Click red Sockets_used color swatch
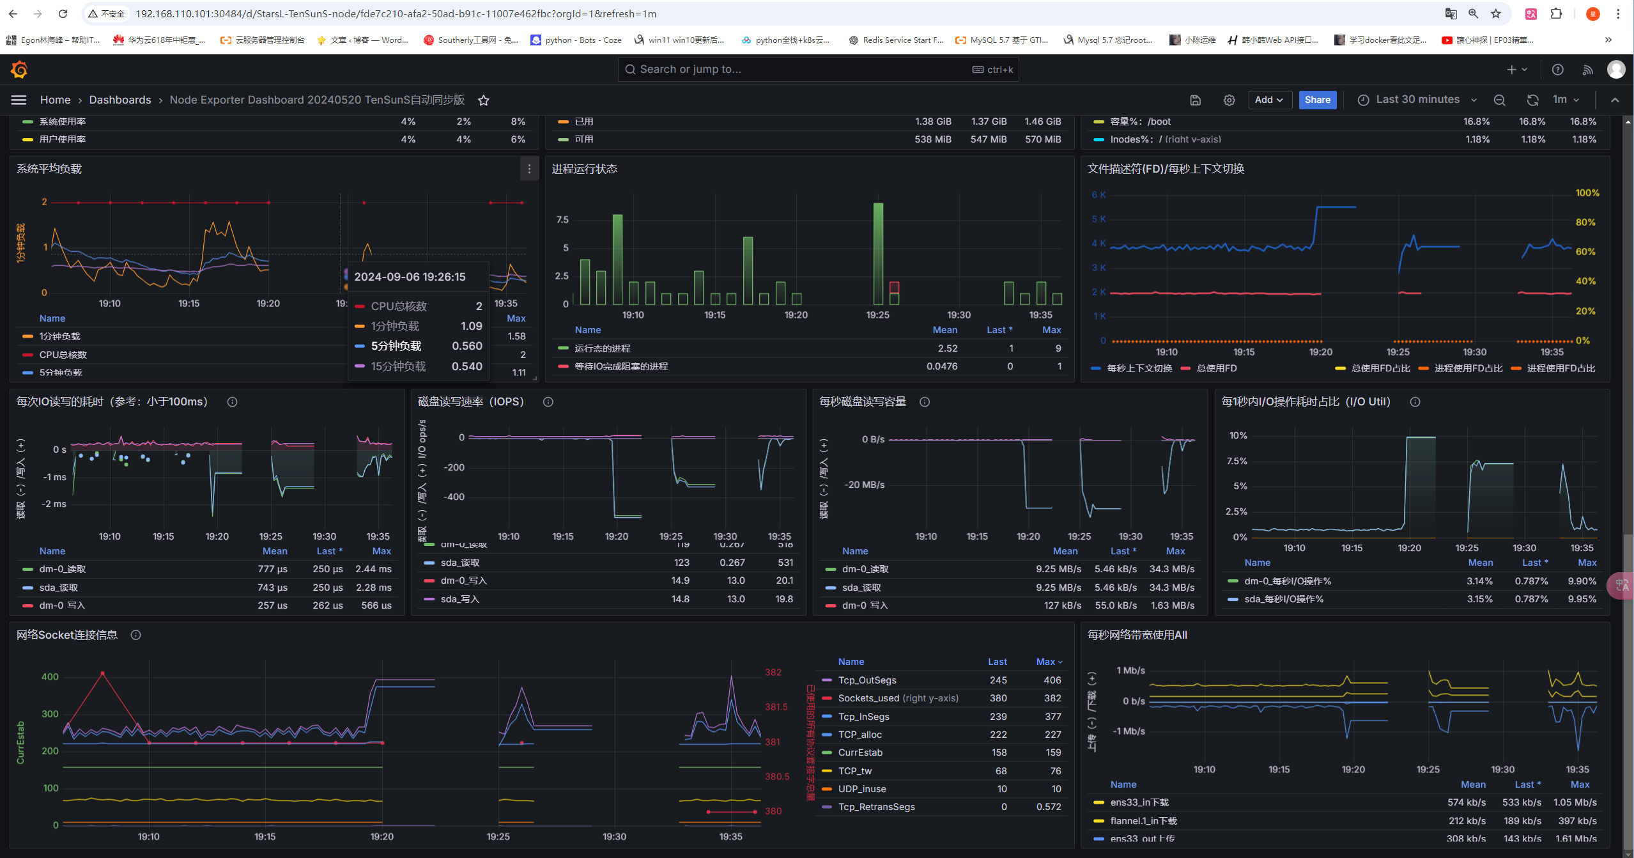This screenshot has height=858, width=1634. coord(827,698)
